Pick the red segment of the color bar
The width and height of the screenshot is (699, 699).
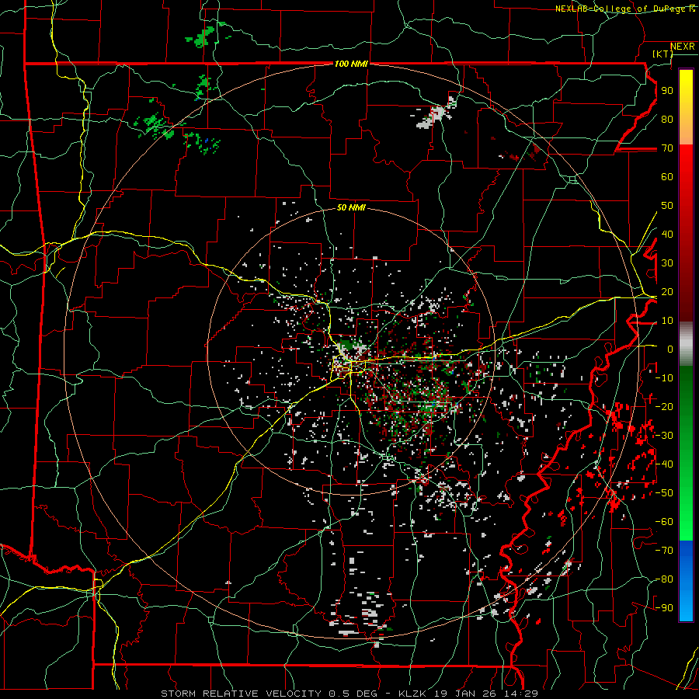coord(686,233)
